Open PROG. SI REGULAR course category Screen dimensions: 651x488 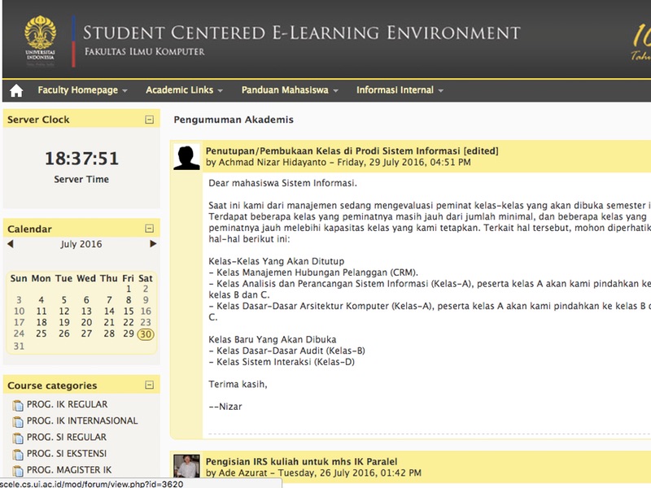tap(67, 437)
